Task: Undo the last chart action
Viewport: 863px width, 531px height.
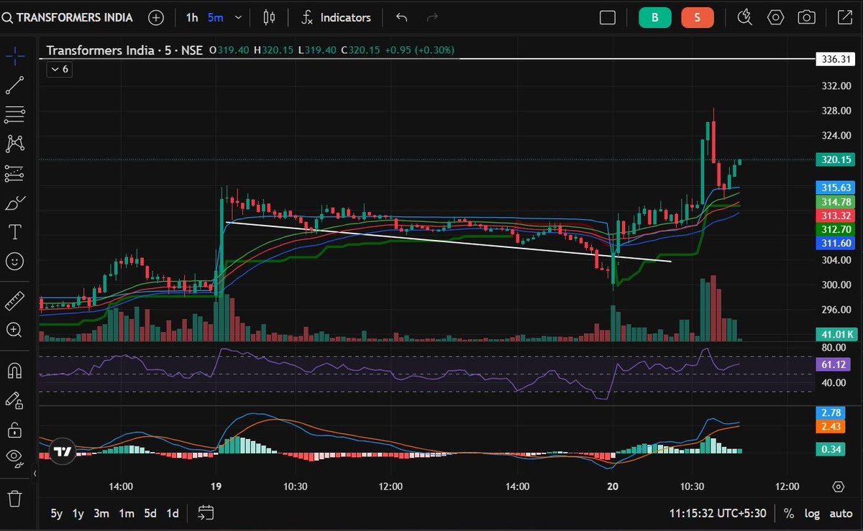Action: (x=402, y=17)
